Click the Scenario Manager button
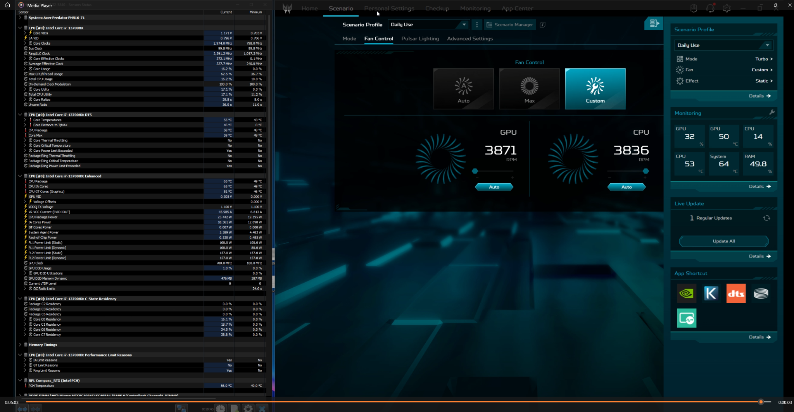 point(509,25)
